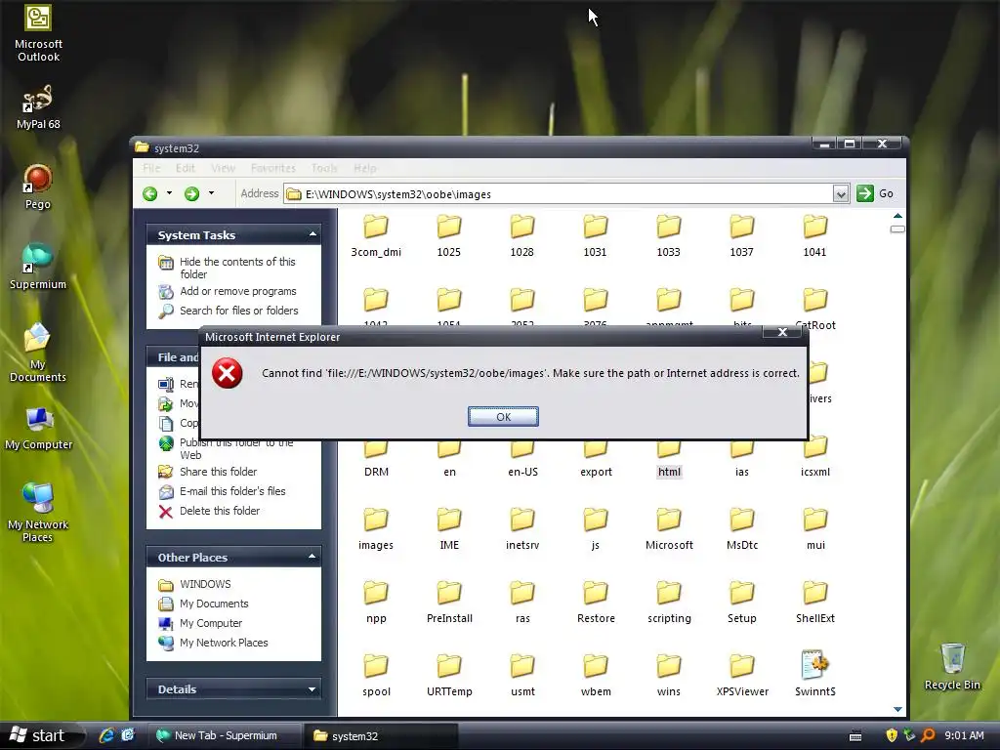The width and height of the screenshot is (1000, 750).
Task: Click Share this folder link
Action: point(218,472)
